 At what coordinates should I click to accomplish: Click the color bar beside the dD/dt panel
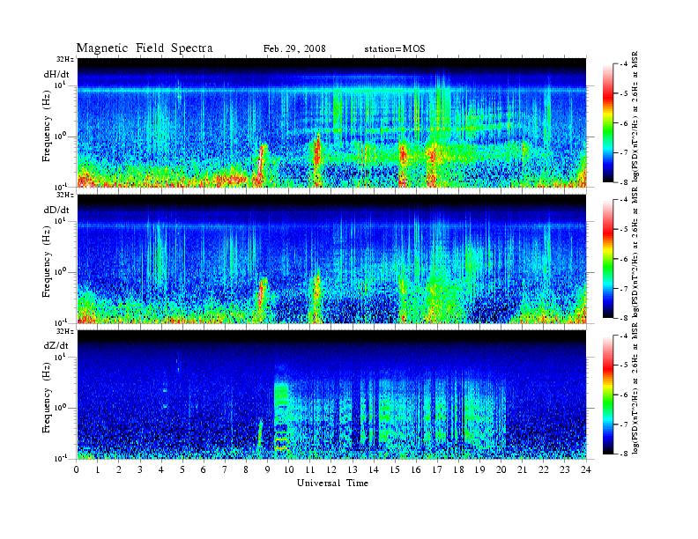coord(607,259)
